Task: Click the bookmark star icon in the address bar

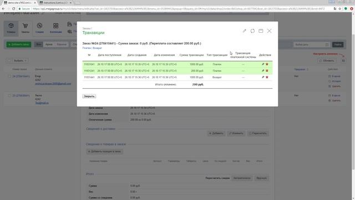Action: tap(340, 9)
